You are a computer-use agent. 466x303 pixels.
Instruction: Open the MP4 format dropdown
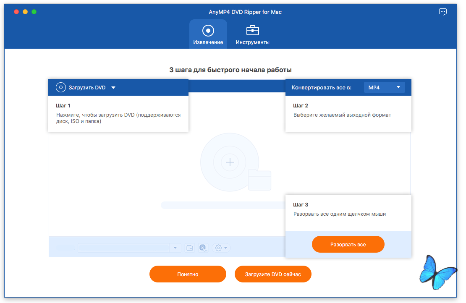[x=384, y=87]
